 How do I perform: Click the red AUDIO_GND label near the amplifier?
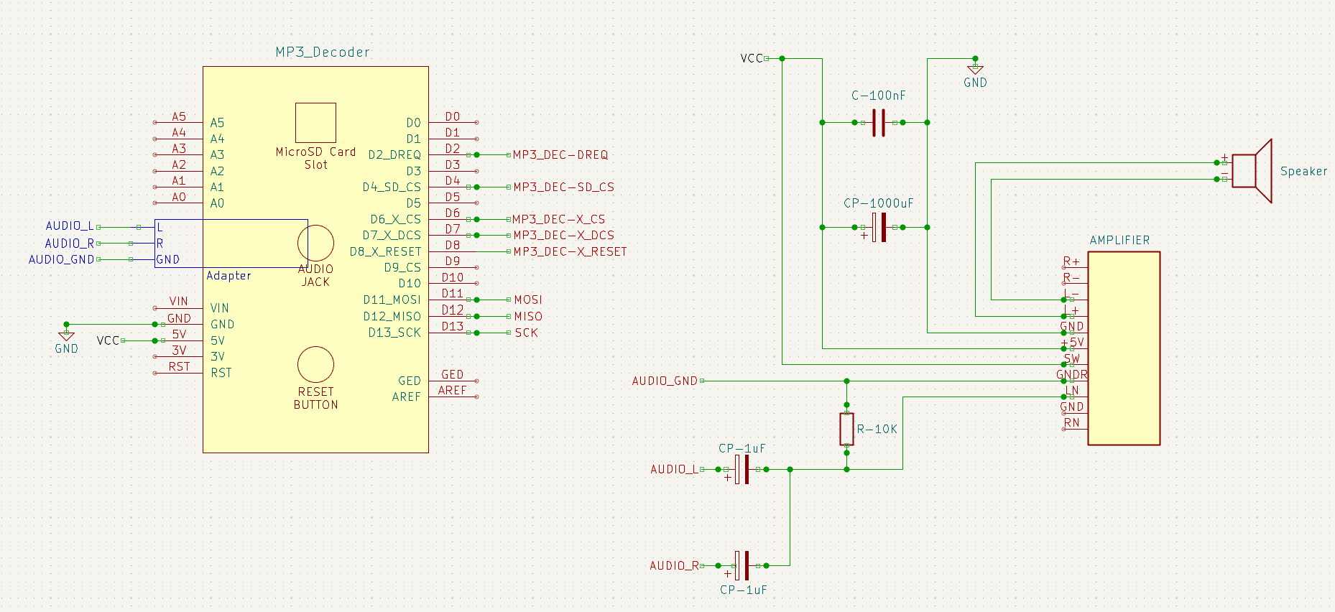(x=665, y=381)
